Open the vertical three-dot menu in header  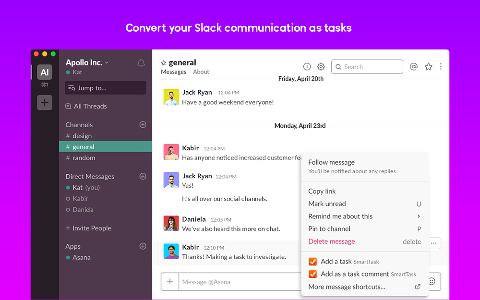pos(441,66)
